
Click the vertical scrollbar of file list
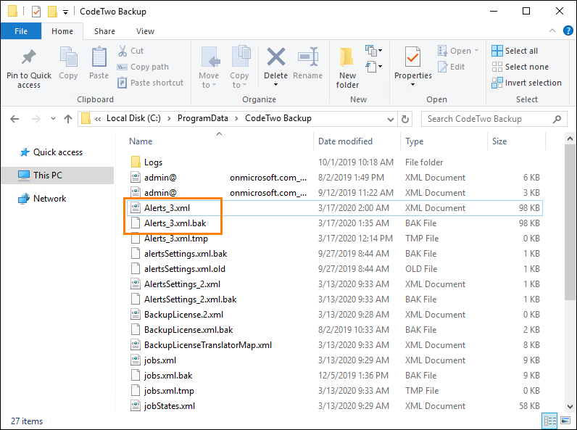click(x=570, y=222)
